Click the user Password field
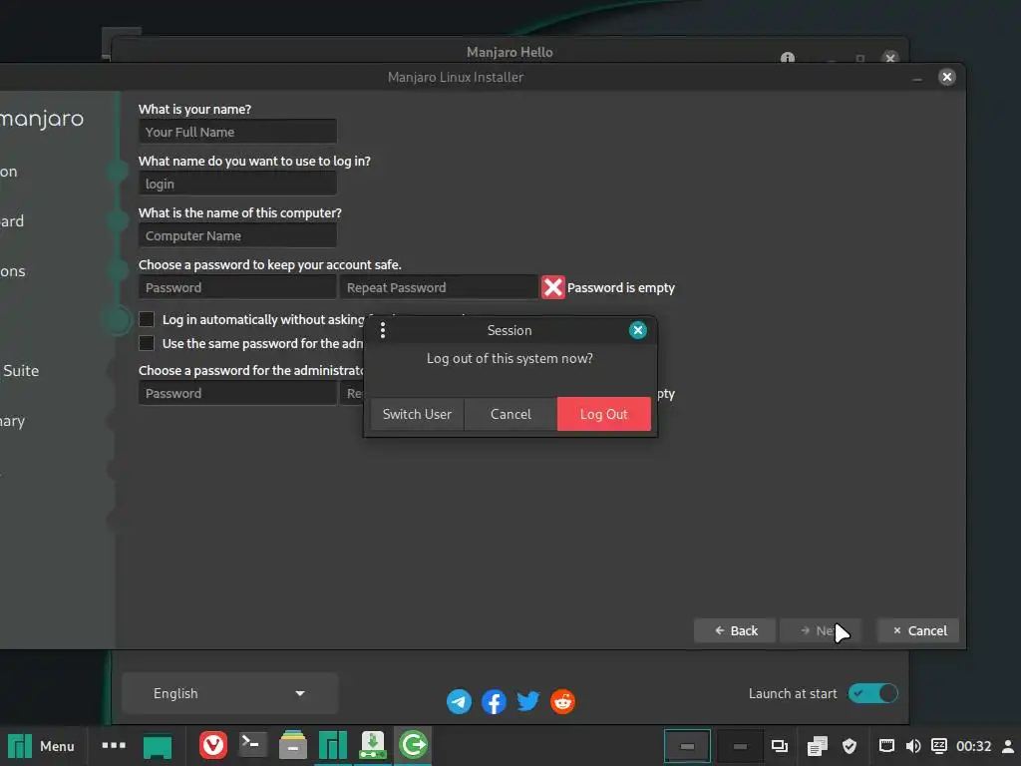This screenshot has width=1021, height=766. tap(237, 288)
